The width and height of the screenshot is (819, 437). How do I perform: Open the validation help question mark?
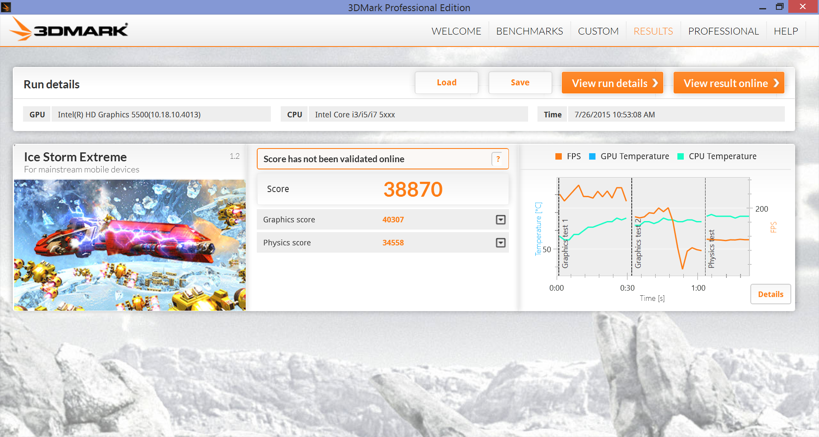click(x=497, y=159)
